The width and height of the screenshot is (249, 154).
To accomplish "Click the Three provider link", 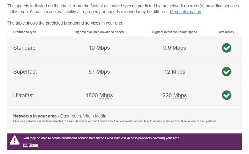I will point(34,145).
